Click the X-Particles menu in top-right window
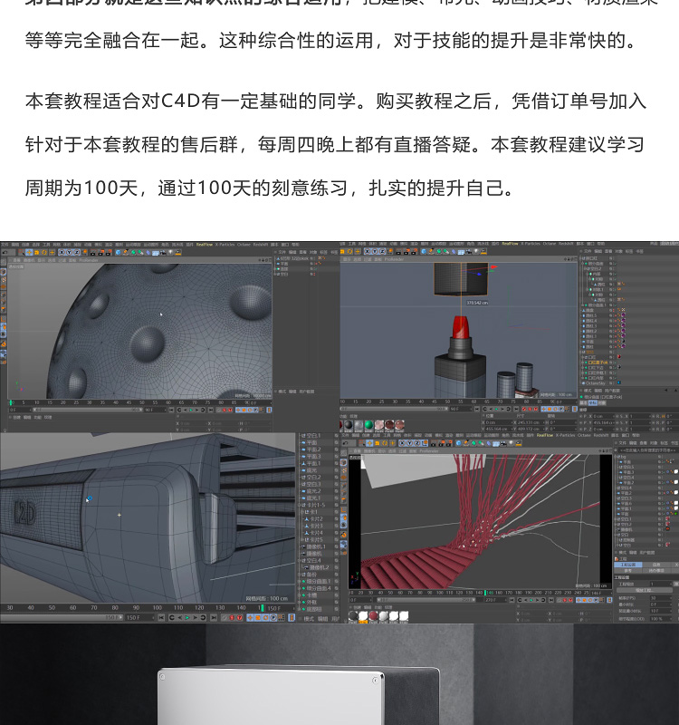The height and width of the screenshot is (725, 679). (531, 244)
